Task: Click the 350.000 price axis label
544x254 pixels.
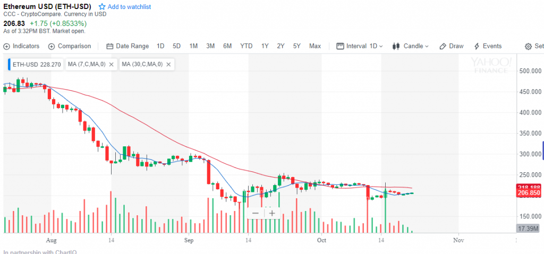Action: coord(531,133)
